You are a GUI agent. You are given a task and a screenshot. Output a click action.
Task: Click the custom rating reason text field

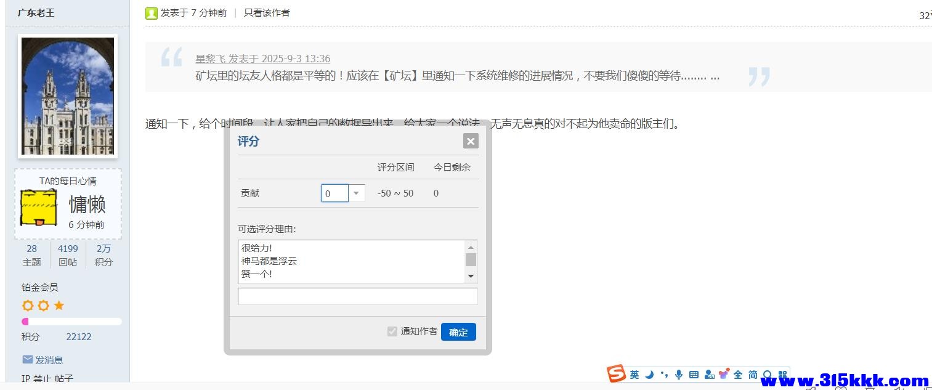click(x=357, y=296)
